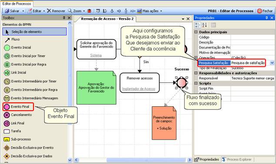Click the red Fechar icon

(259, 11)
